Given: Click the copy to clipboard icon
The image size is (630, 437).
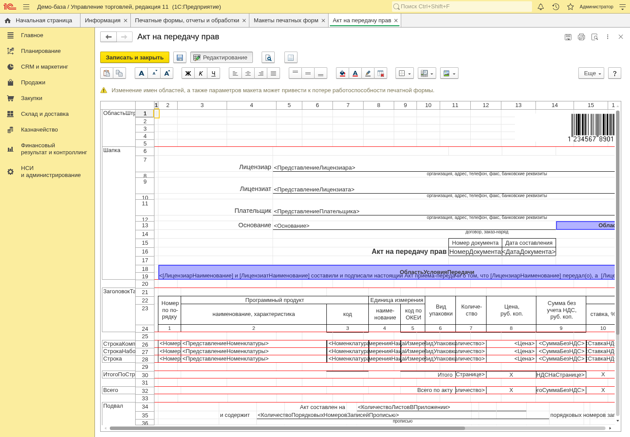Looking at the screenshot, I should click(x=119, y=73).
